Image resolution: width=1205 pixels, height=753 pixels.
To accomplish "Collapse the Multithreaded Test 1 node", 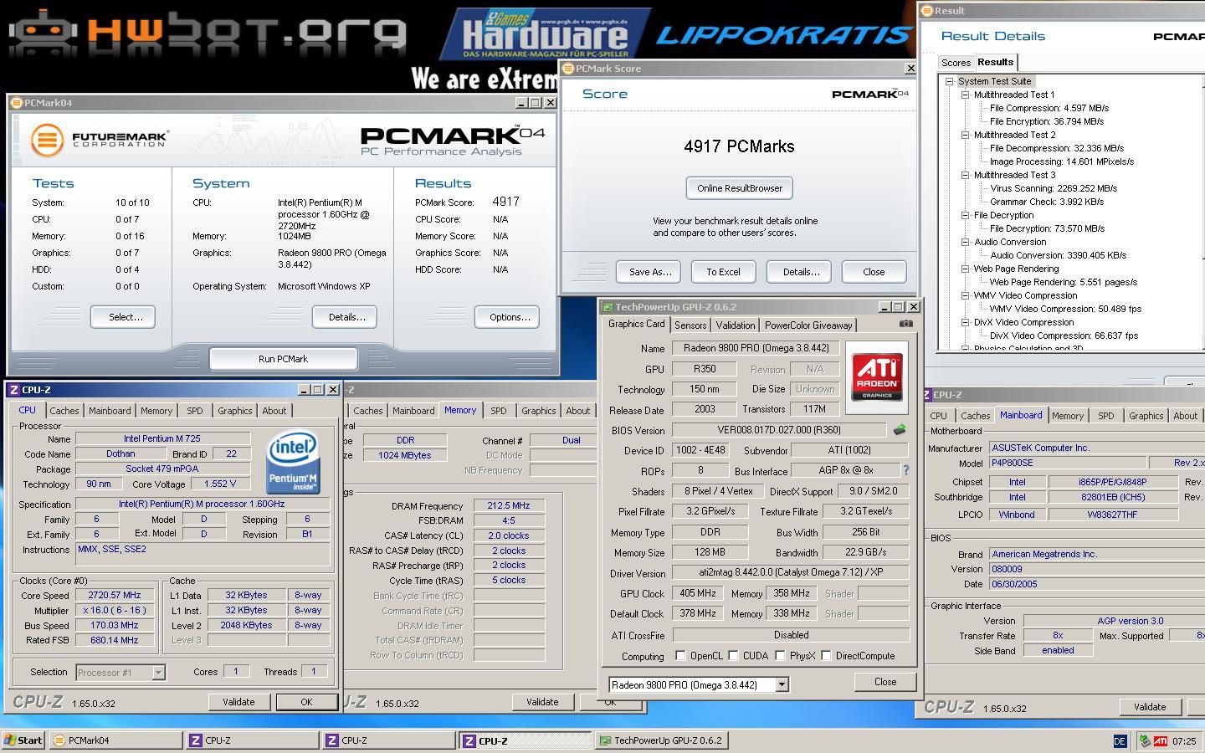I will pyautogui.click(x=965, y=95).
